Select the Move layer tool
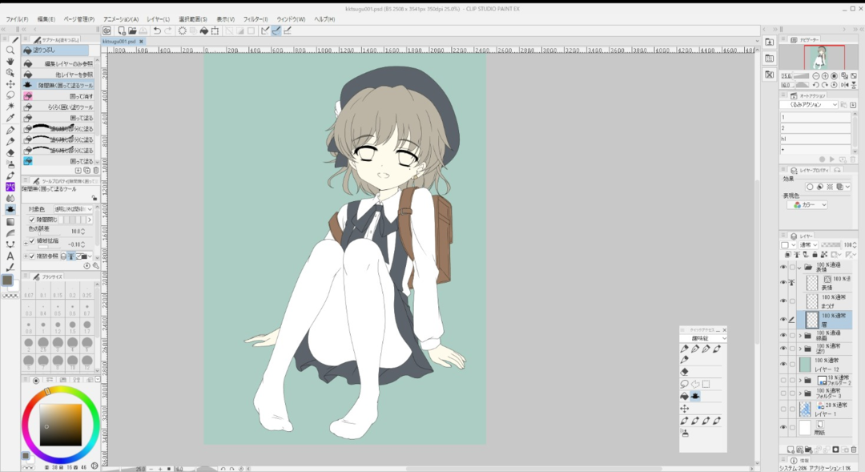This screenshot has height=472, width=865. [x=10, y=83]
